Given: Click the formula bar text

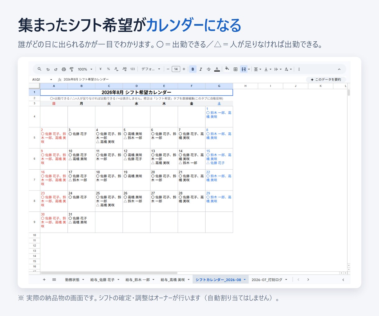Looking at the screenshot, I should 86,80.
